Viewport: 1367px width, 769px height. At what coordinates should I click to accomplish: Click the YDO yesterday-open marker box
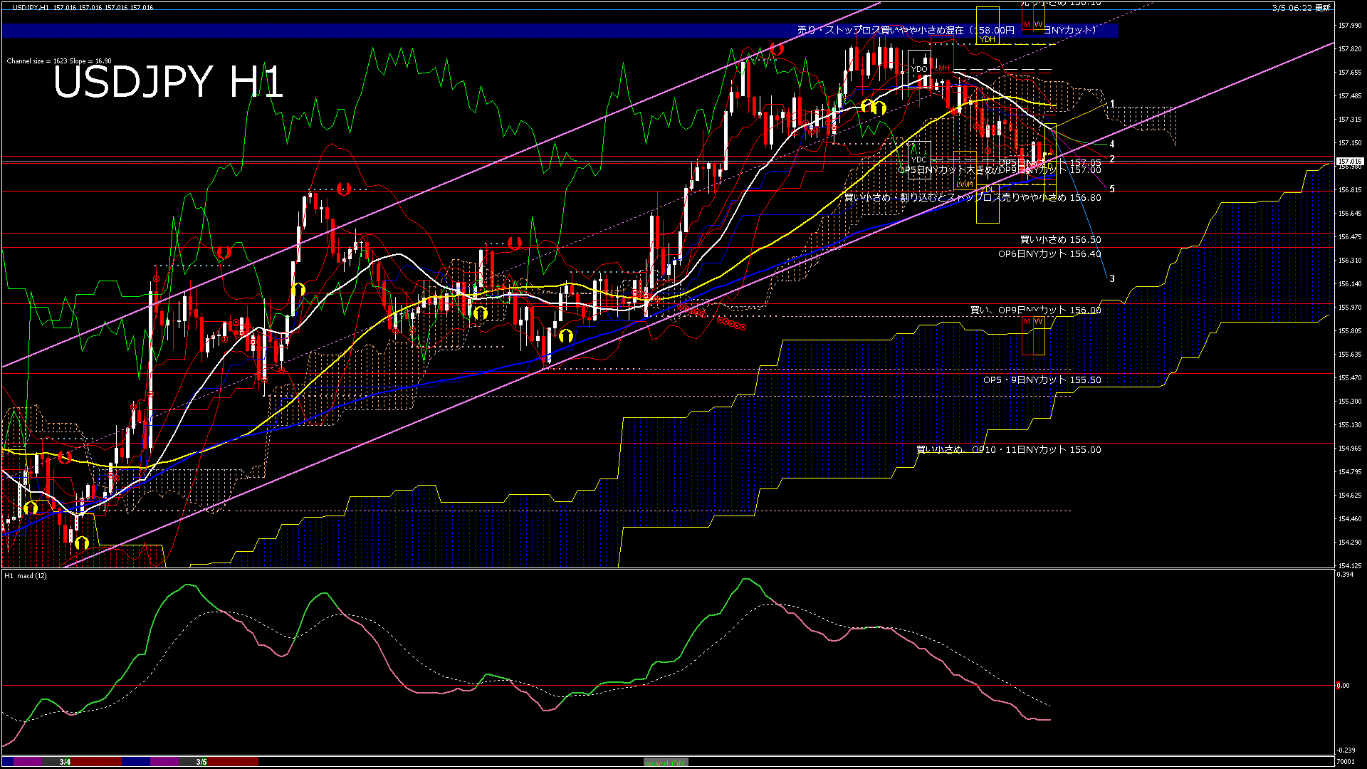[918, 69]
